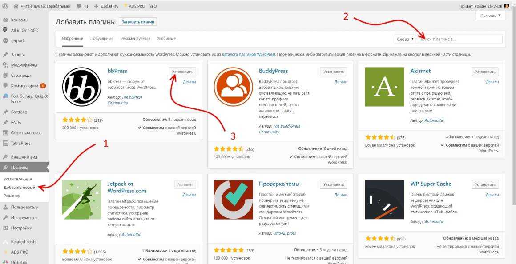This screenshot has height=264, width=516.
Task: Click the Загрузить плагин button
Action: 138,22
